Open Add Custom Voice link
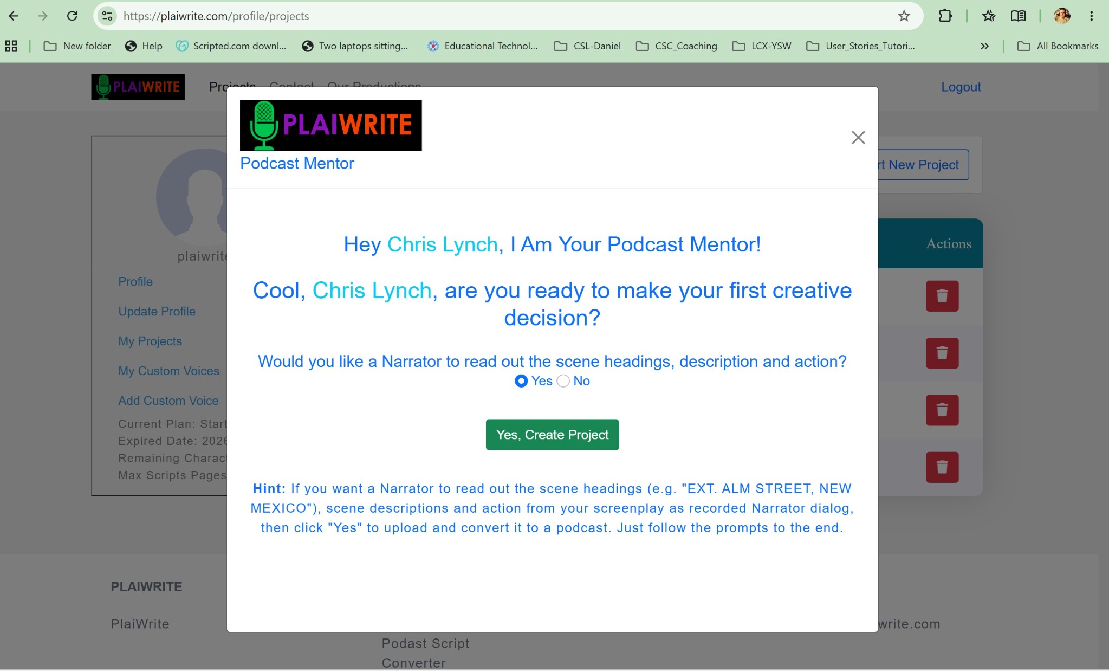The image size is (1109, 671). (x=168, y=401)
